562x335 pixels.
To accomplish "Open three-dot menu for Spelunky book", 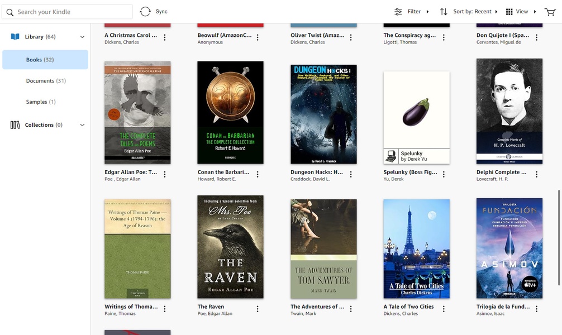I will (x=444, y=175).
